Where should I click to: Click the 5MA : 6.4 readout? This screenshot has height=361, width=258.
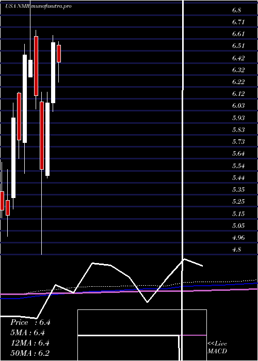click(x=27, y=333)
